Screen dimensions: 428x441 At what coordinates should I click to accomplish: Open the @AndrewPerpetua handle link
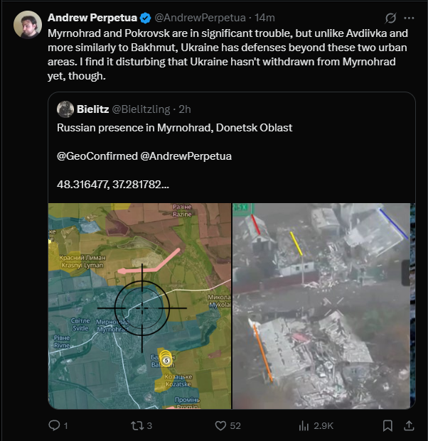[197, 17]
